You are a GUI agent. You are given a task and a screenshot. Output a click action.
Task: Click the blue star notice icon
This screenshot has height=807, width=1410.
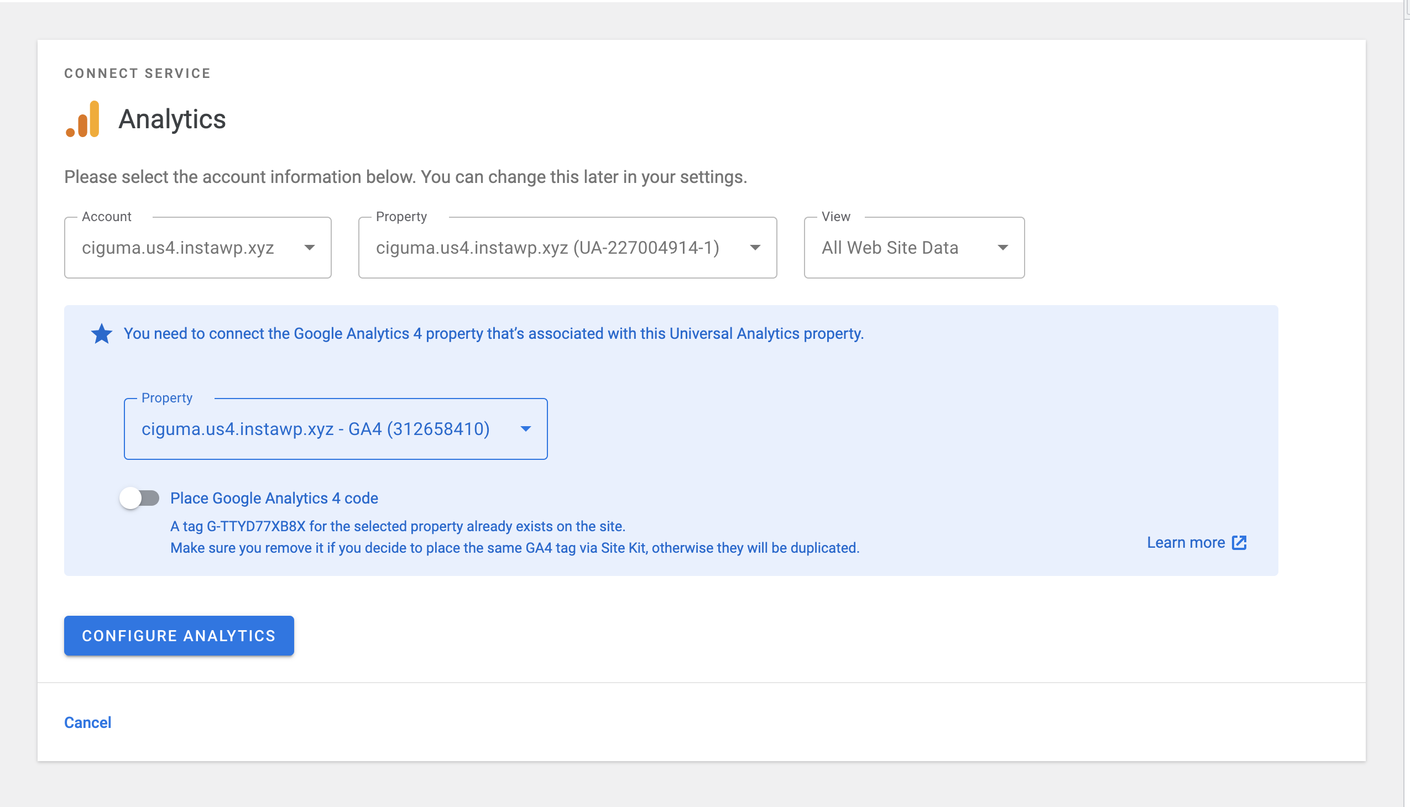coord(102,334)
